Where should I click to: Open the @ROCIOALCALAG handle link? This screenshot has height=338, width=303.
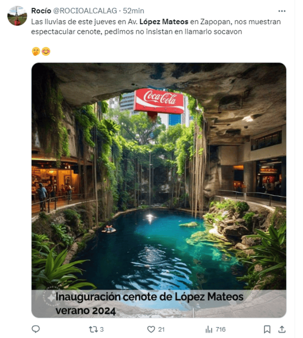(x=85, y=11)
